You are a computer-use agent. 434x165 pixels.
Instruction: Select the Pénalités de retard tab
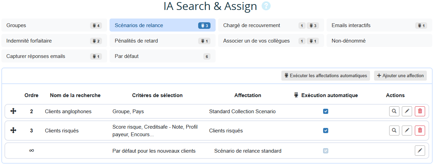162,41
